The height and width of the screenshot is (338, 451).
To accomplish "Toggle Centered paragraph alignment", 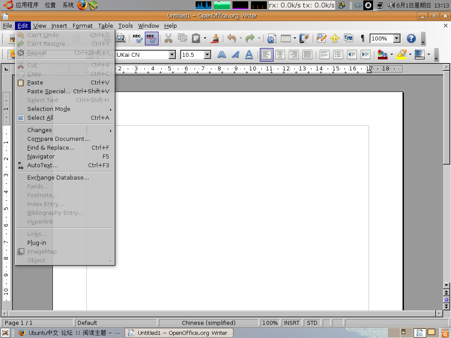I will point(280,54).
